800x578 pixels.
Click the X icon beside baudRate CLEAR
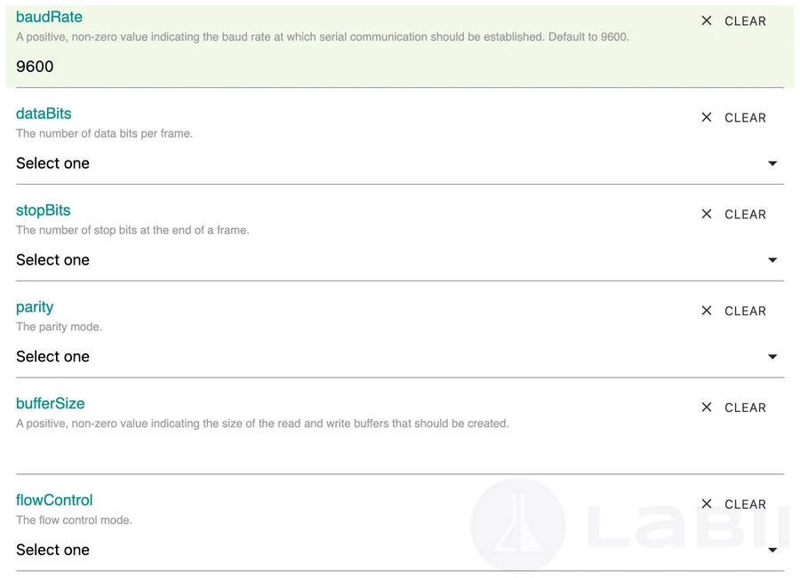click(x=707, y=20)
